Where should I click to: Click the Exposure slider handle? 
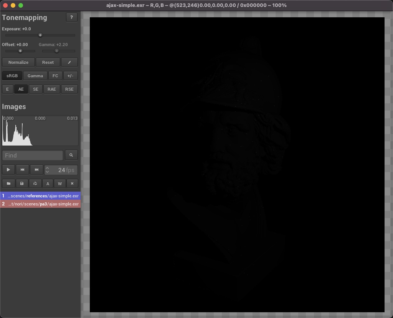click(40, 35)
